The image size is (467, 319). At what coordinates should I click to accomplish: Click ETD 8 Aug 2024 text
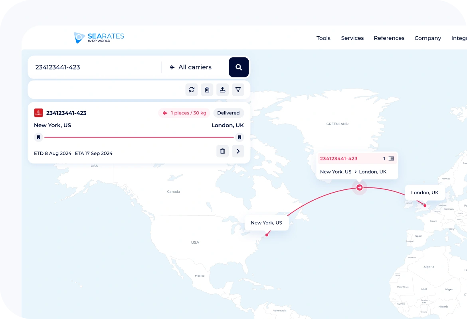tap(53, 153)
